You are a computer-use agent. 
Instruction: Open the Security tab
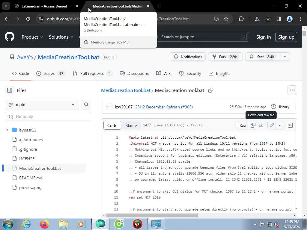190,74
